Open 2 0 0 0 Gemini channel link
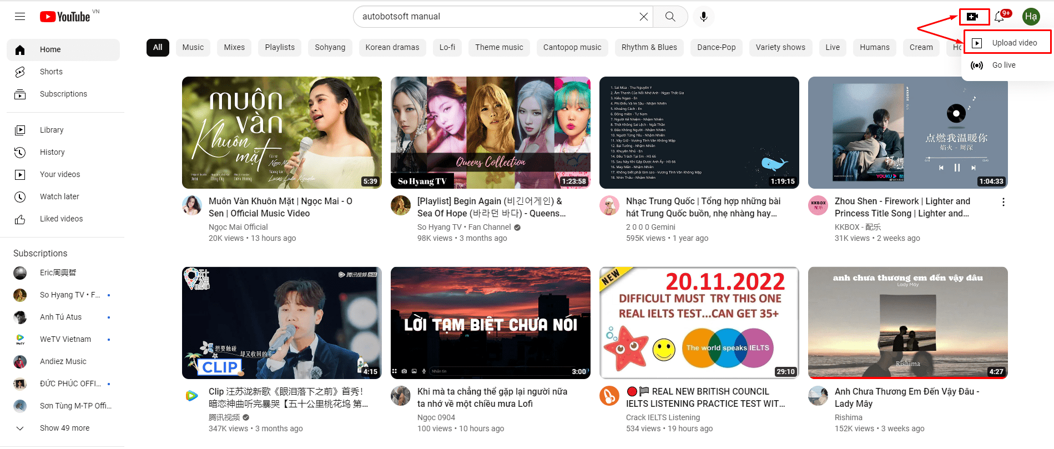 tap(650, 227)
